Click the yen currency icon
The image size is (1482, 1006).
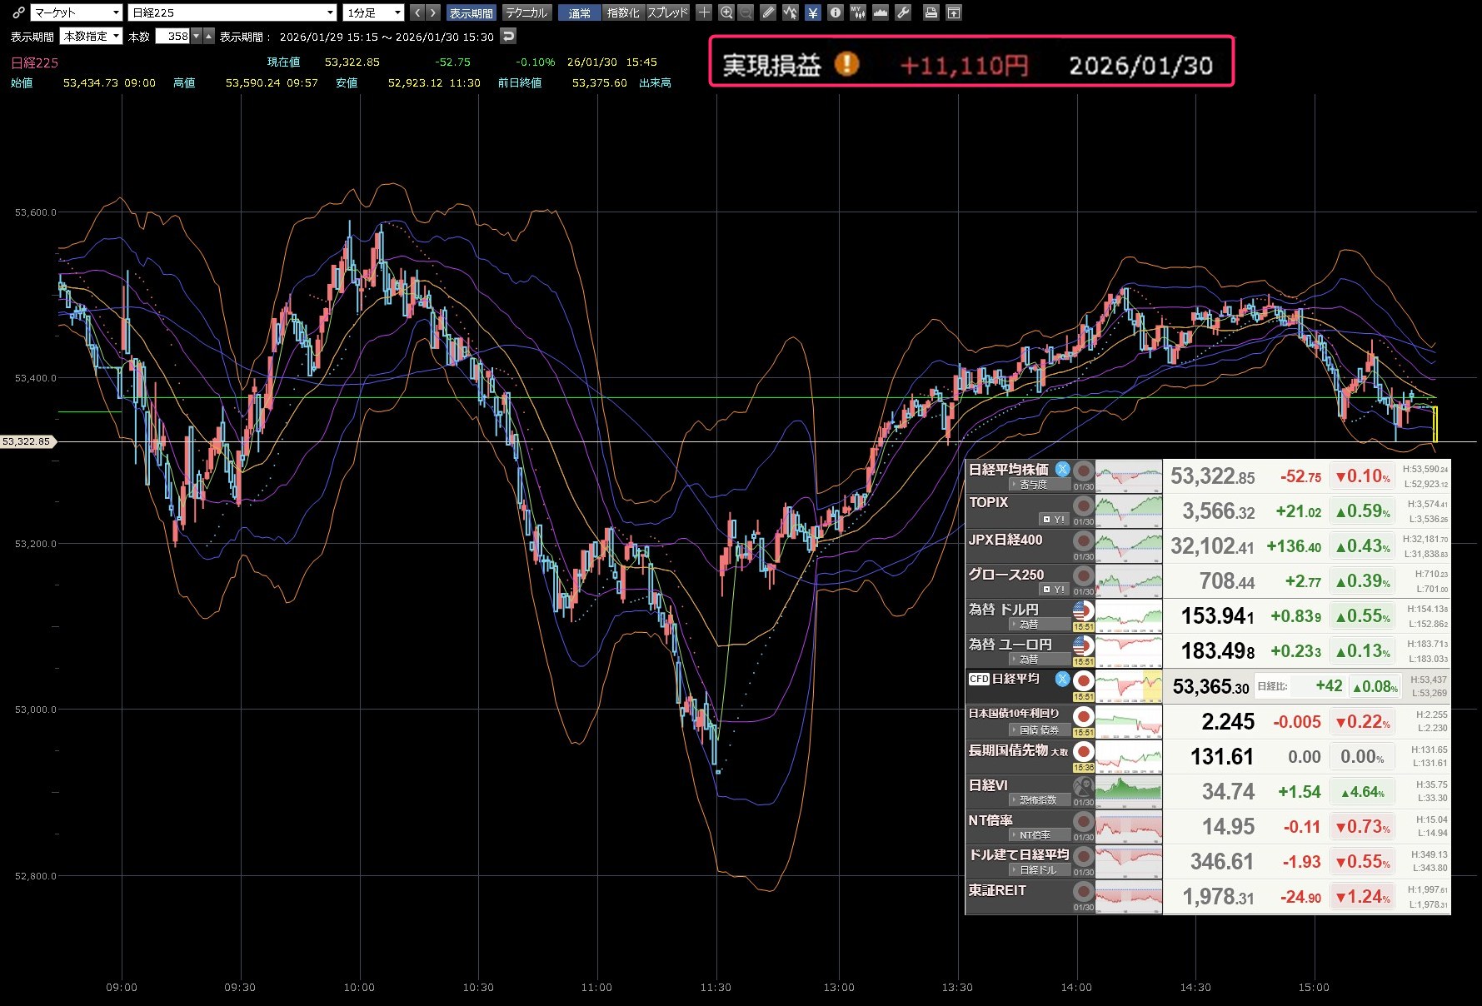[x=812, y=12]
